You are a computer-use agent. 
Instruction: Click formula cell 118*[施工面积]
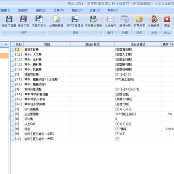click(138, 114)
